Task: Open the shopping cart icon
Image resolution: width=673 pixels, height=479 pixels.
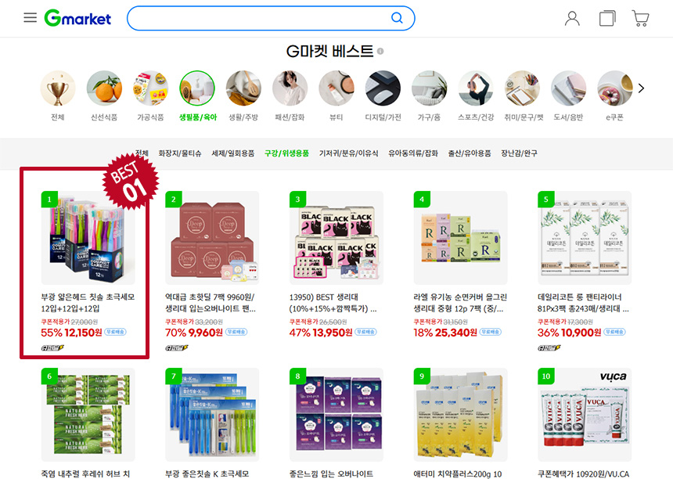Action: click(x=640, y=19)
